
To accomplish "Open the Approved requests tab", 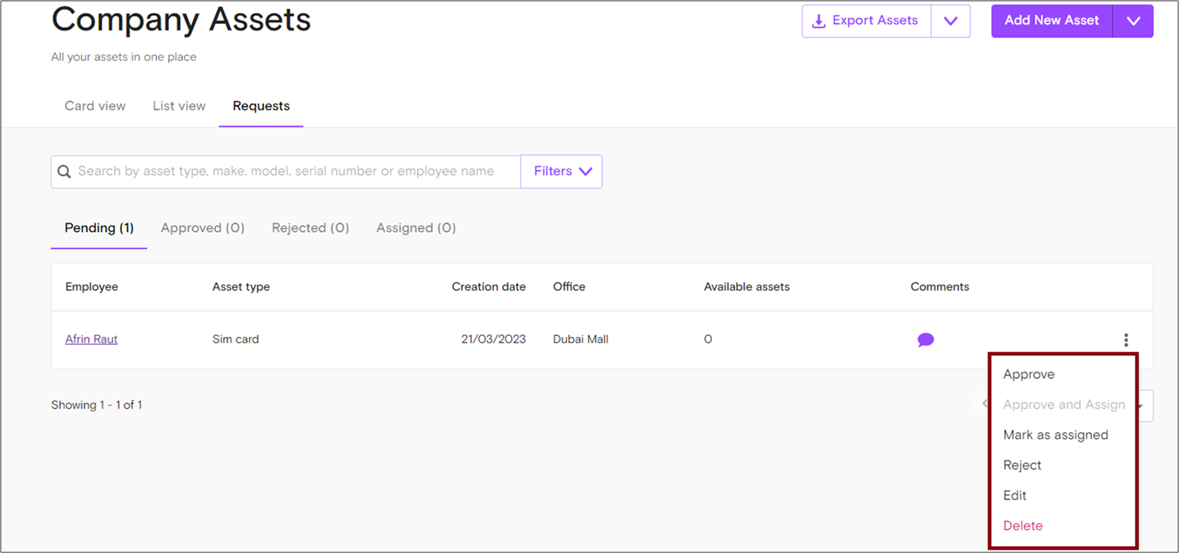I will [202, 228].
